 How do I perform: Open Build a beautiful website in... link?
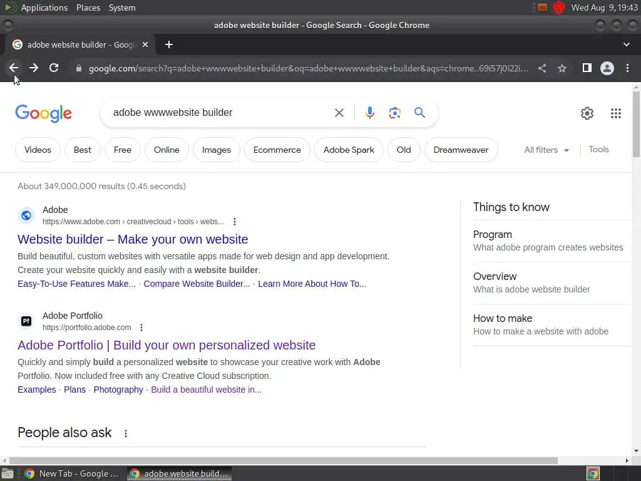tap(207, 390)
